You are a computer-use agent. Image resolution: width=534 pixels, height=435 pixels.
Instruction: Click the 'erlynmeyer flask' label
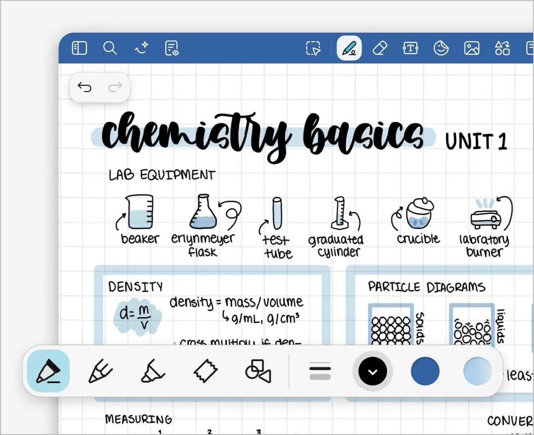[x=203, y=245]
